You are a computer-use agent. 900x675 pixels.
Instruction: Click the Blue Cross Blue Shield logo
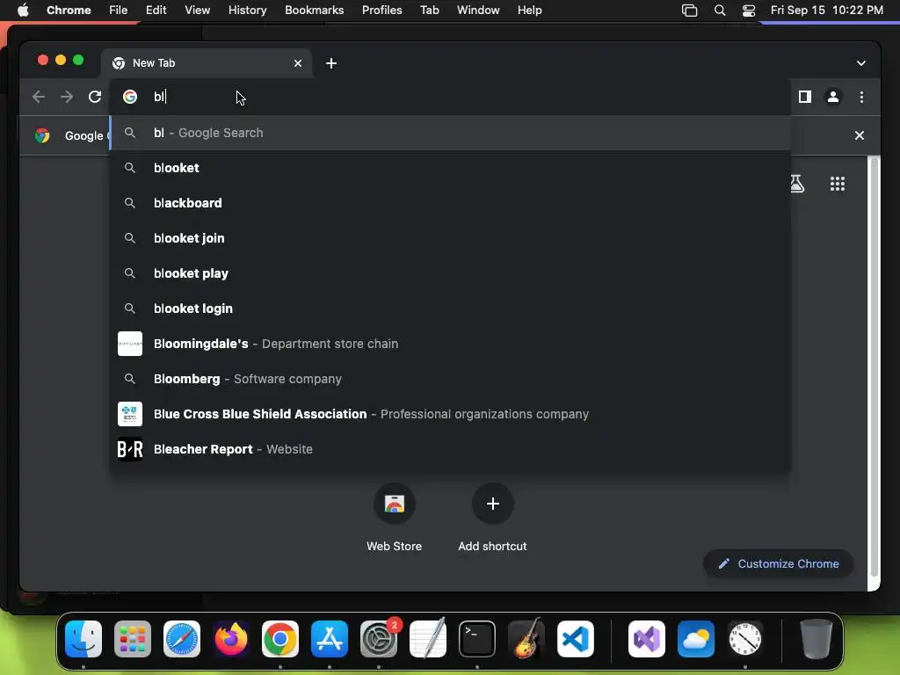(130, 414)
